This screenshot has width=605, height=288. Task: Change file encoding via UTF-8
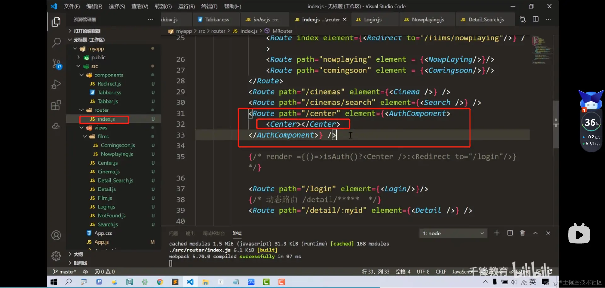(x=423, y=272)
